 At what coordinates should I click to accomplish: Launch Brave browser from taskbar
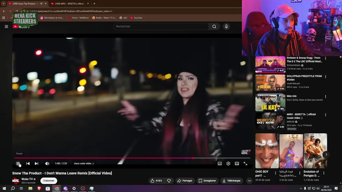pyautogui.click(x=39, y=189)
